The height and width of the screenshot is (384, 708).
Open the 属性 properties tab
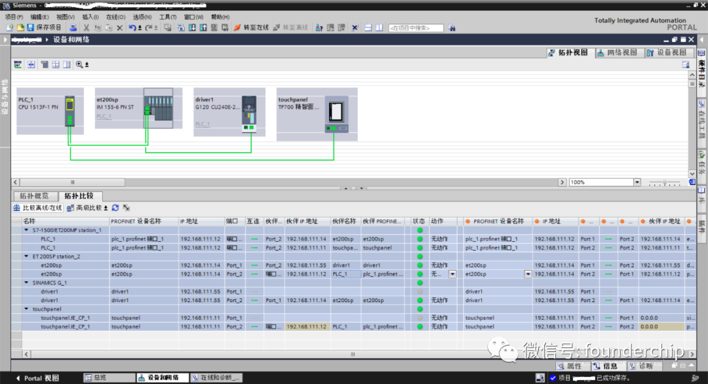point(572,366)
